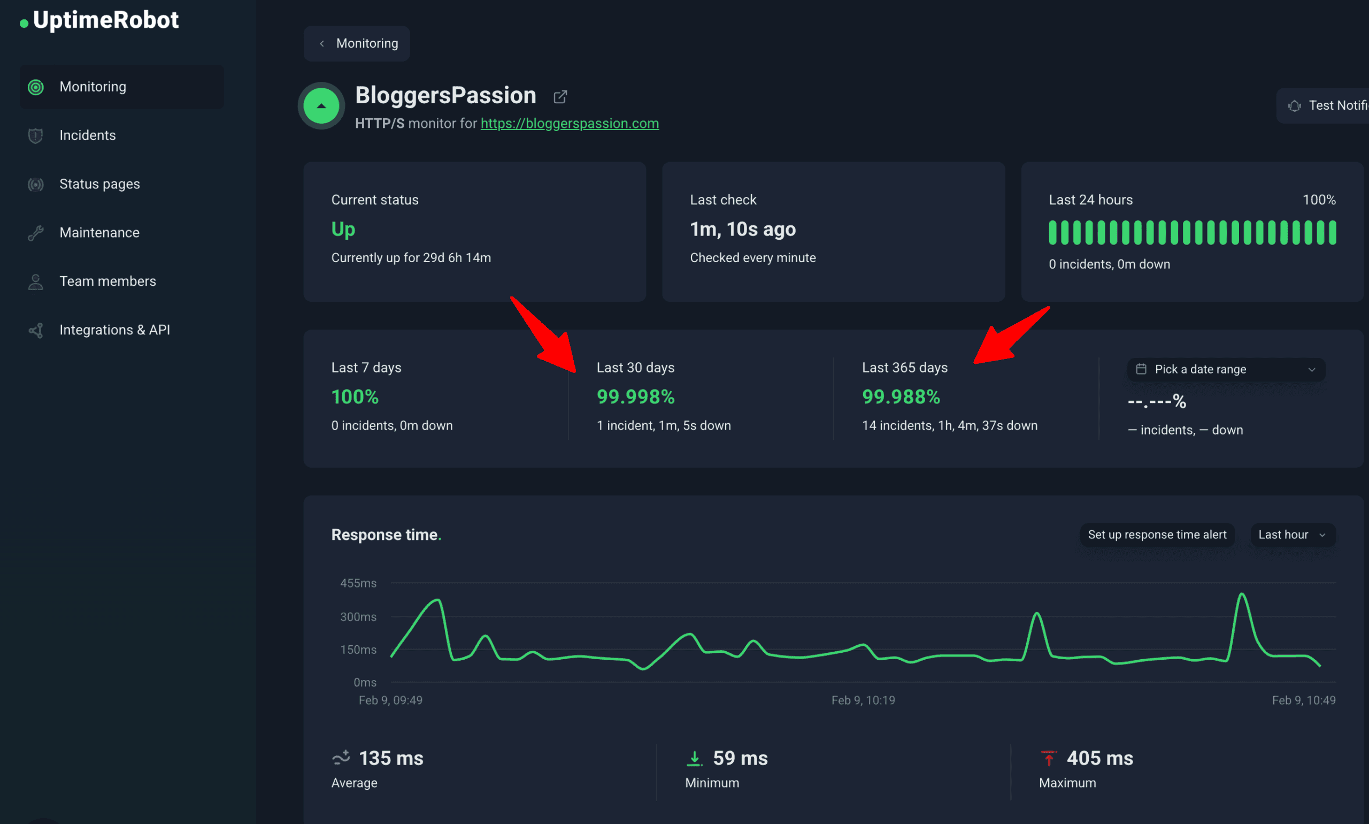1369x824 pixels.
Task: Select the Monitoring target icon in sidebar
Action: [x=35, y=87]
